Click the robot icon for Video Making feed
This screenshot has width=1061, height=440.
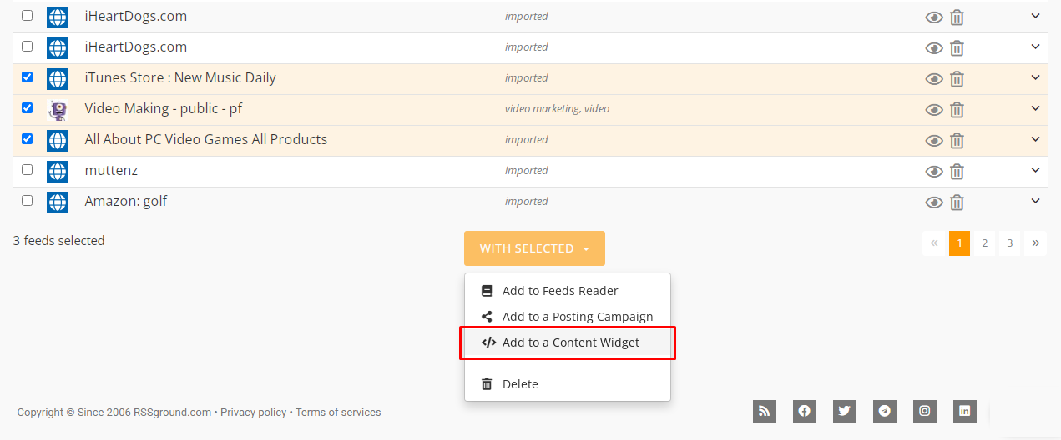click(58, 110)
